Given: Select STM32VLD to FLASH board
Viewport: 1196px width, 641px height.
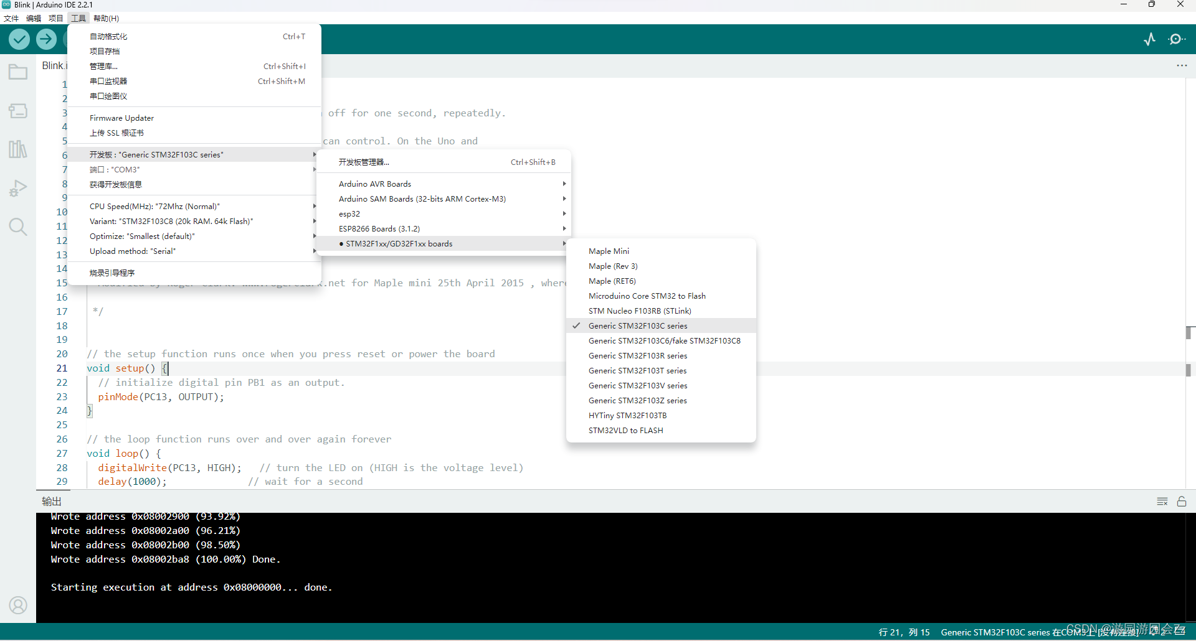Looking at the screenshot, I should pyautogui.click(x=661, y=430).
